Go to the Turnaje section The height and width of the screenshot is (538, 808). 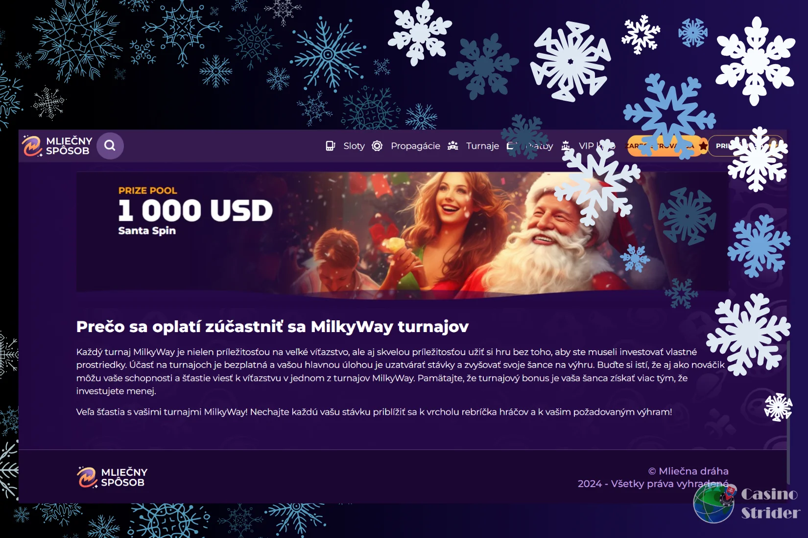(x=482, y=146)
